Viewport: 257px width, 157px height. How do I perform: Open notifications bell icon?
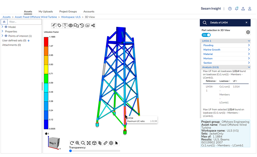coord(237,9)
